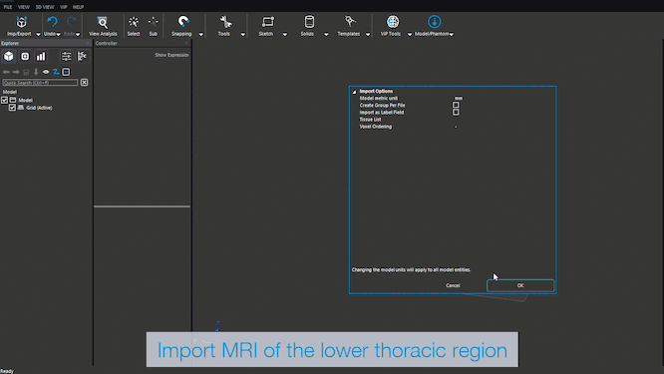This screenshot has height=374, width=664.
Task: Click into the Quick Search field
Action: [40, 83]
